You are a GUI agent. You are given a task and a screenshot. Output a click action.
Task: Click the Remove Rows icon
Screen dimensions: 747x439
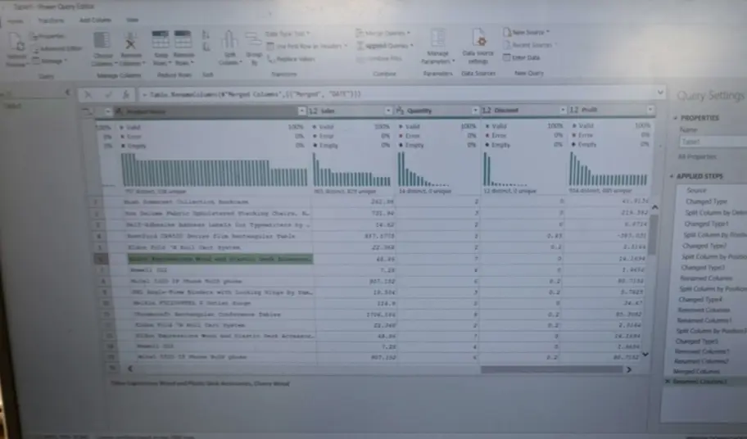tap(183, 39)
